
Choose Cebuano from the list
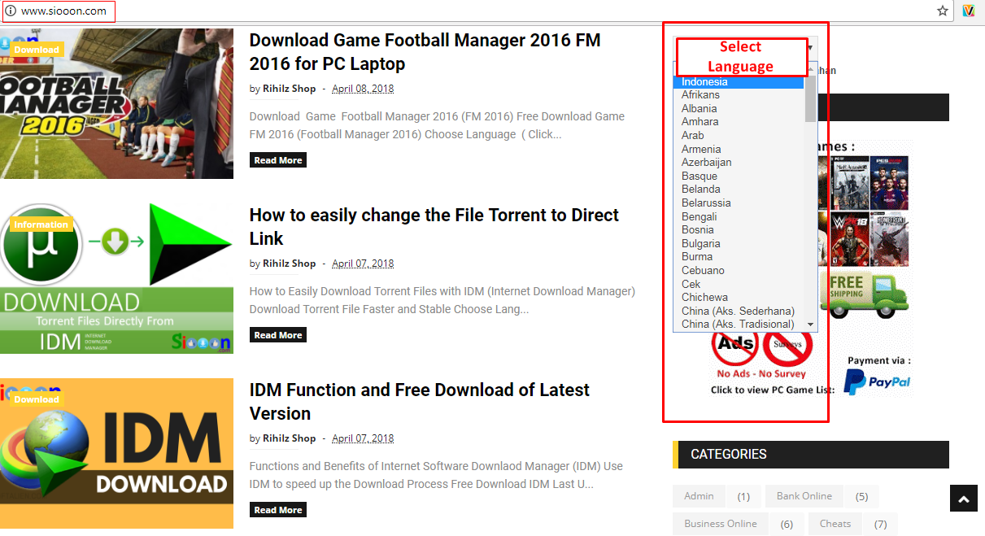739,270
